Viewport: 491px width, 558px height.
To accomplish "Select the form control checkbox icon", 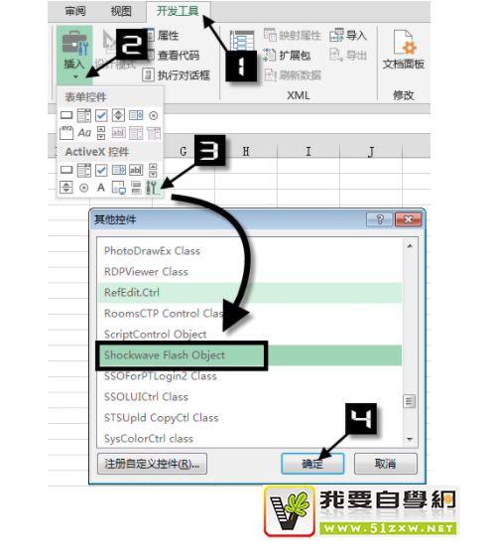I will (x=101, y=115).
